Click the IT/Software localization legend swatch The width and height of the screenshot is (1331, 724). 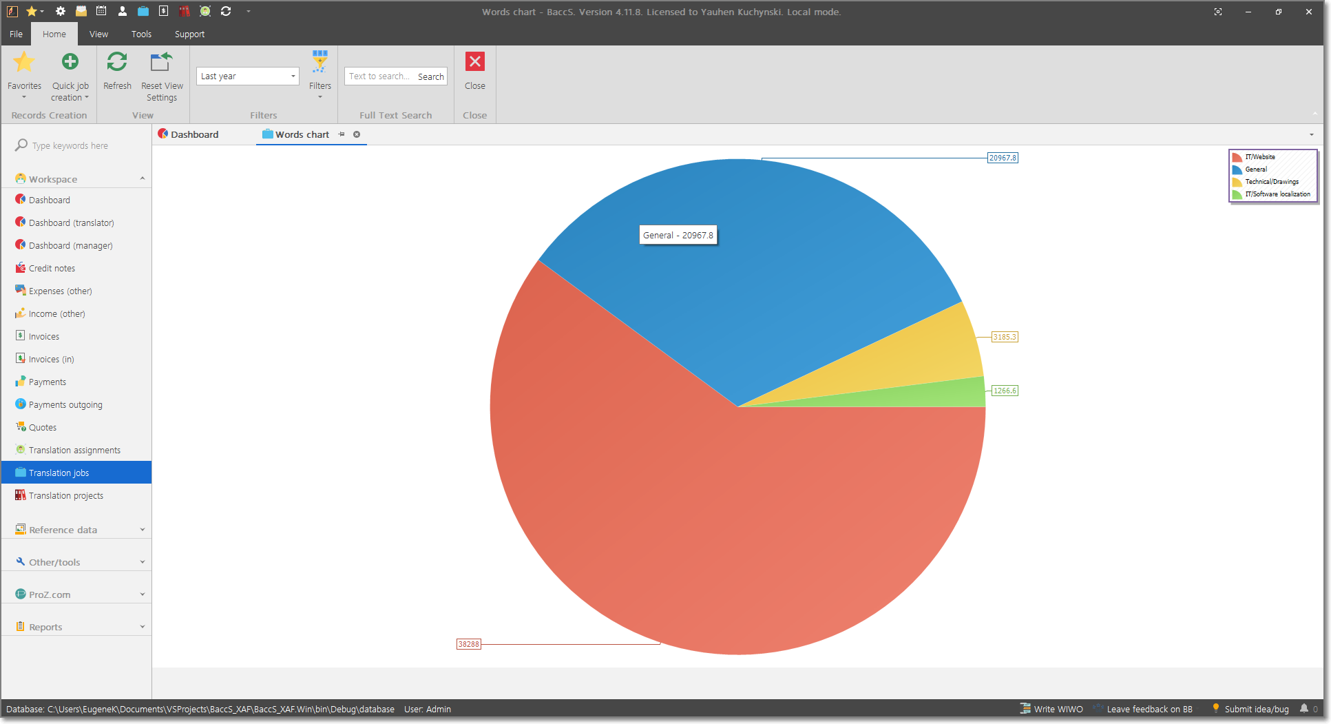pos(1237,194)
